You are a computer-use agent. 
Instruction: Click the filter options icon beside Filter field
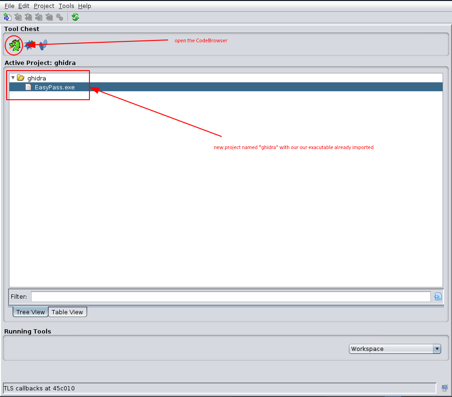(x=437, y=296)
